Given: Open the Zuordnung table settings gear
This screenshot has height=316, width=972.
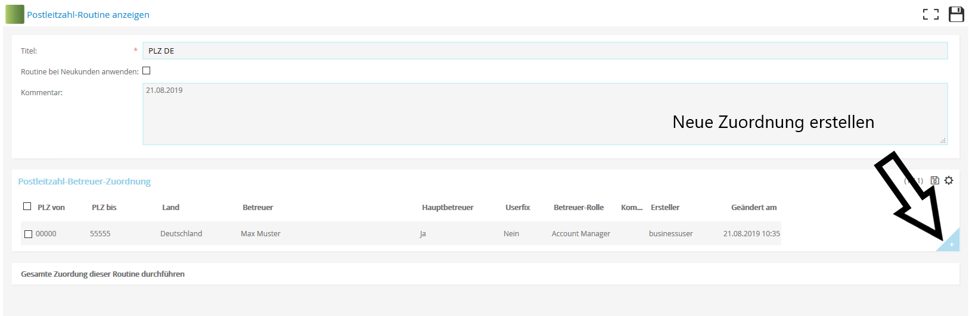Looking at the screenshot, I should (949, 180).
